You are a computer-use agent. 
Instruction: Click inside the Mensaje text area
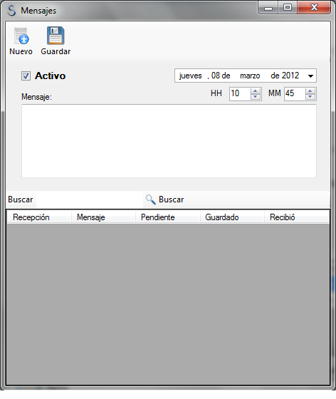[x=169, y=141]
